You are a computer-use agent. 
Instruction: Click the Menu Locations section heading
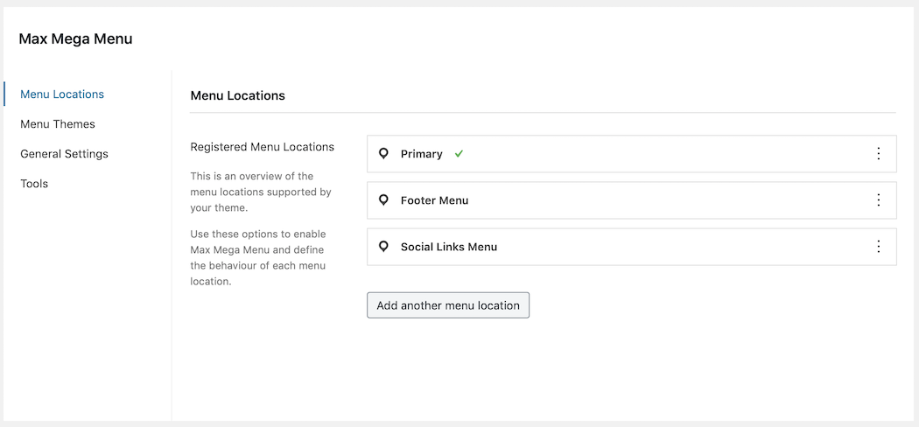pyautogui.click(x=237, y=95)
